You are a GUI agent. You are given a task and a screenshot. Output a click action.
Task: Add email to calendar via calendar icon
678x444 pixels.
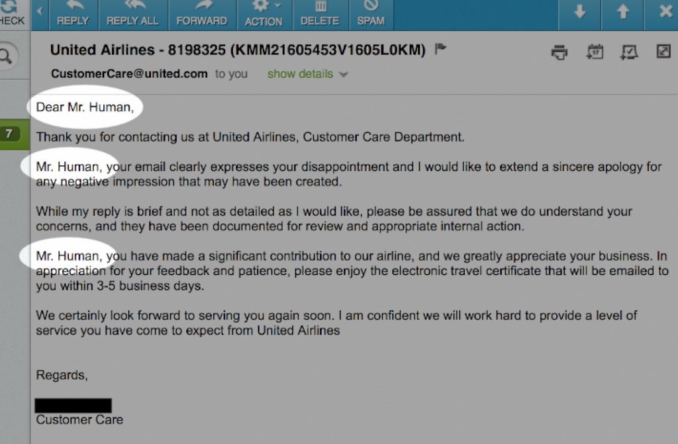pyautogui.click(x=595, y=52)
